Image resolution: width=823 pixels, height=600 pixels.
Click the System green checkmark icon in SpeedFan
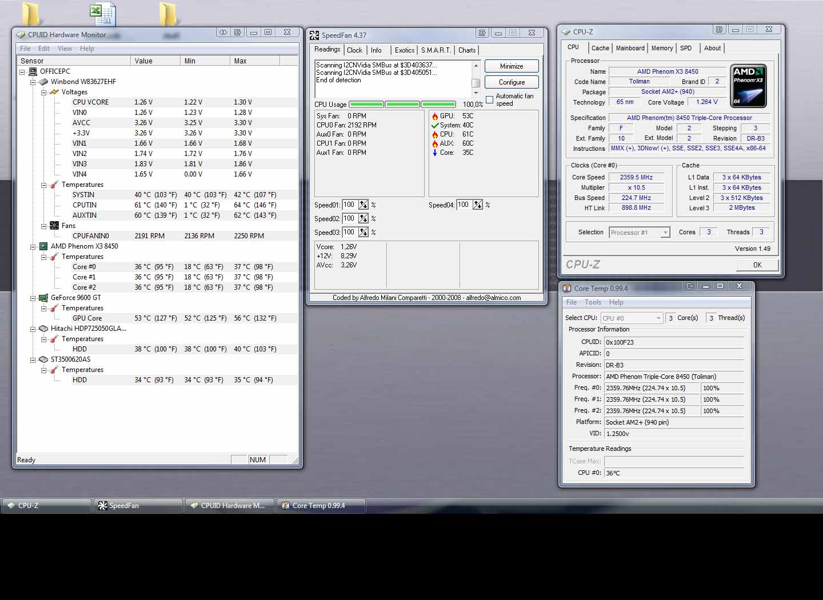[435, 125]
